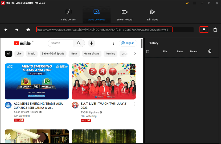221x144 pixels.
Task: Go to the home page icon
Action: [x=28, y=30]
